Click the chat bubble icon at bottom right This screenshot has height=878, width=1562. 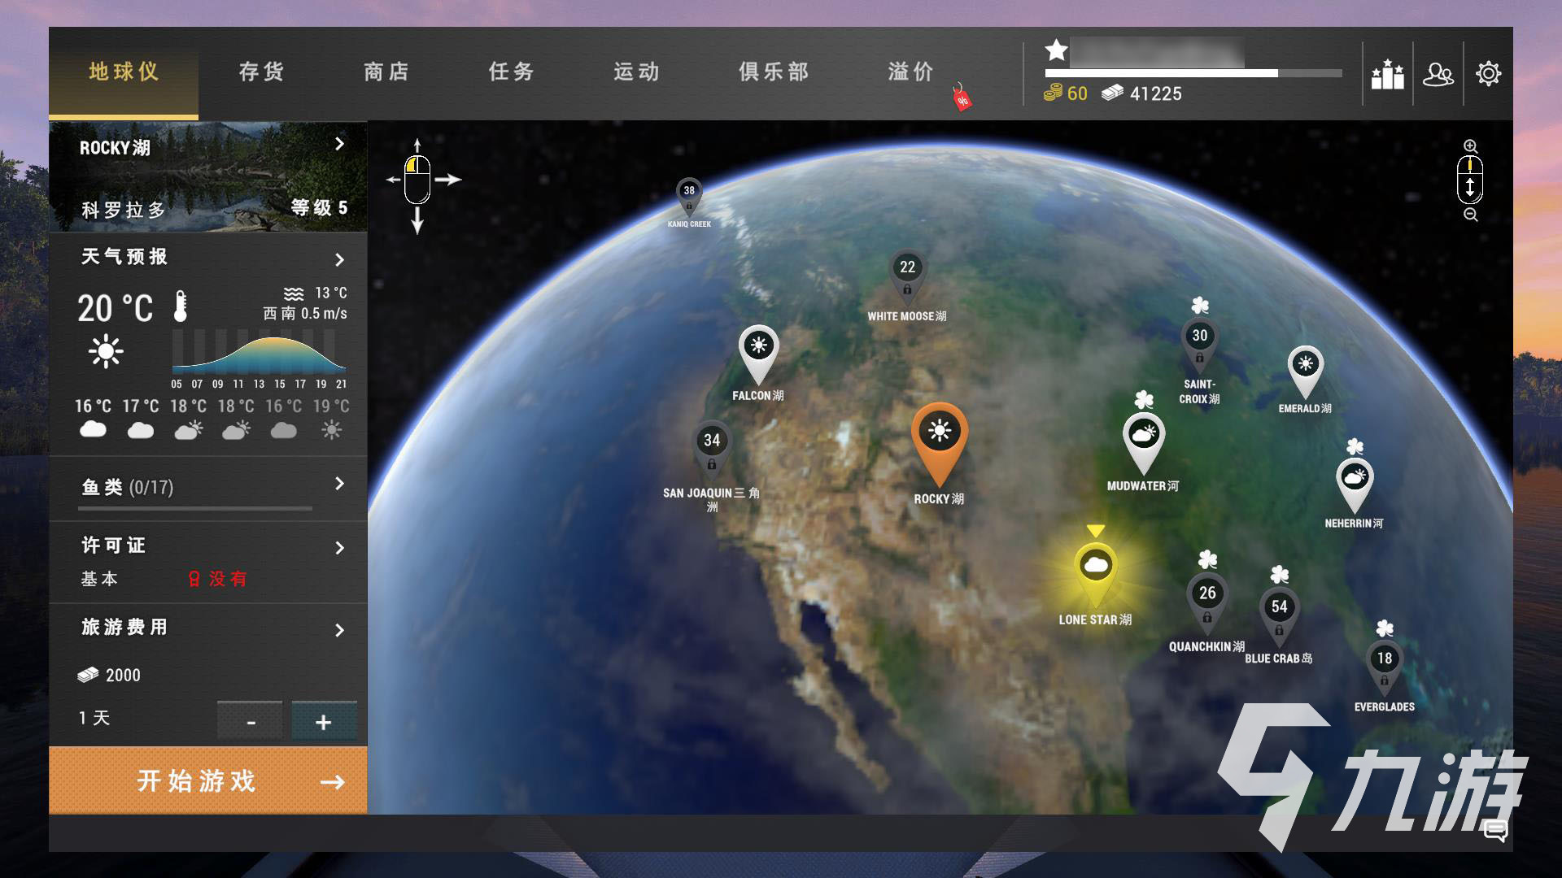pyautogui.click(x=1495, y=830)
